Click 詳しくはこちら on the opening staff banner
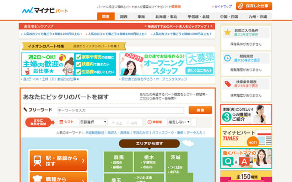The image size is (292, 182). [x=199, y=70]
